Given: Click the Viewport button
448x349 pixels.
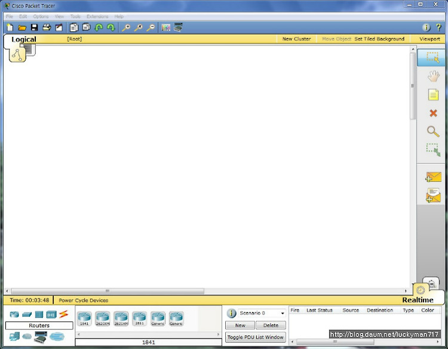Looking at the screenshot, I should [x=429, y=39].
